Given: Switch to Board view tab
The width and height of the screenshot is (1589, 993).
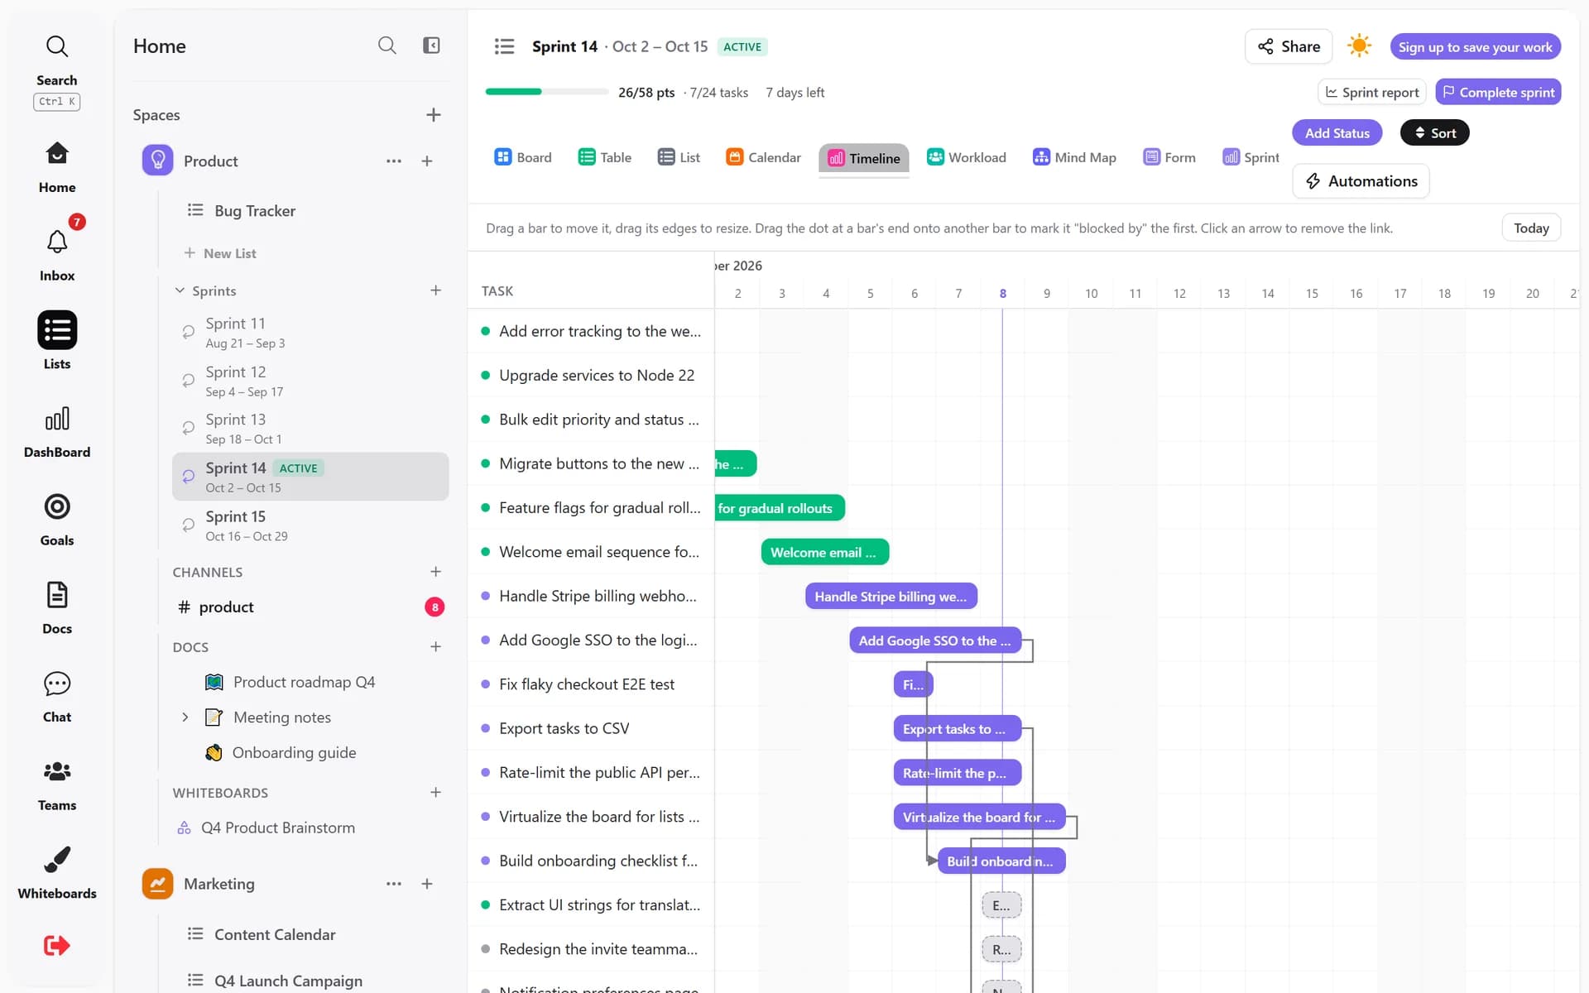Looking at the screenshot, I should point(522,157).
